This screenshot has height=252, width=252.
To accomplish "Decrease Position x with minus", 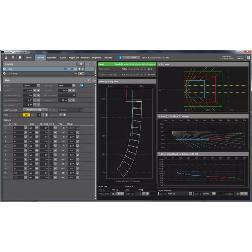I will (x=34, y=91).
